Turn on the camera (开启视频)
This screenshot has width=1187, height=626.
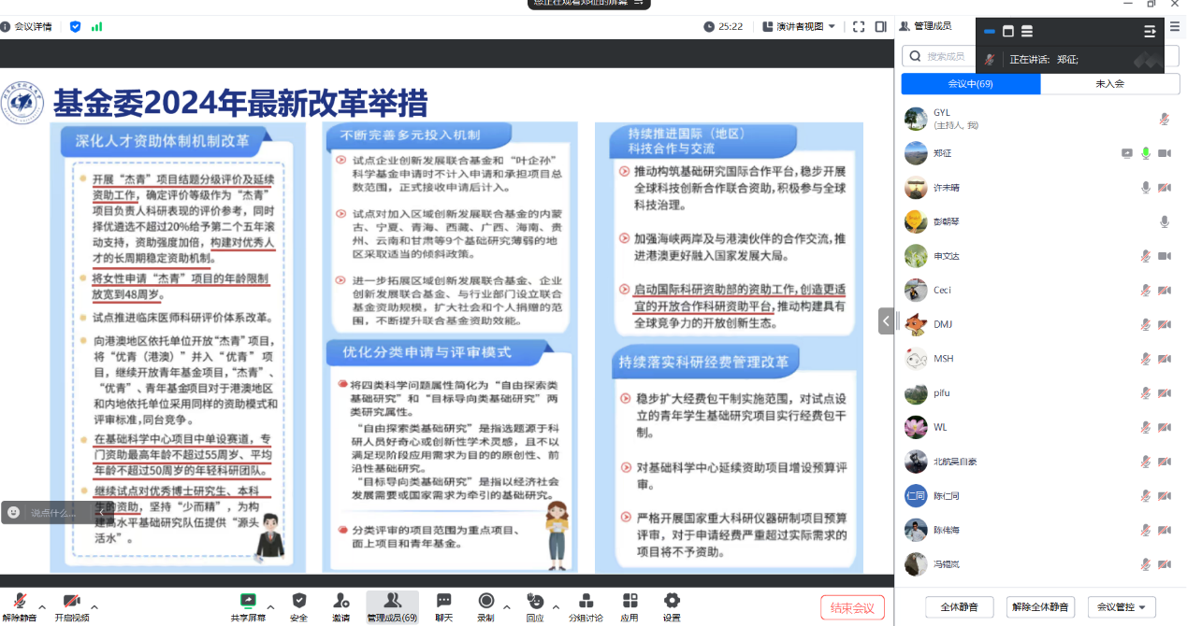(x=71, y=602)
